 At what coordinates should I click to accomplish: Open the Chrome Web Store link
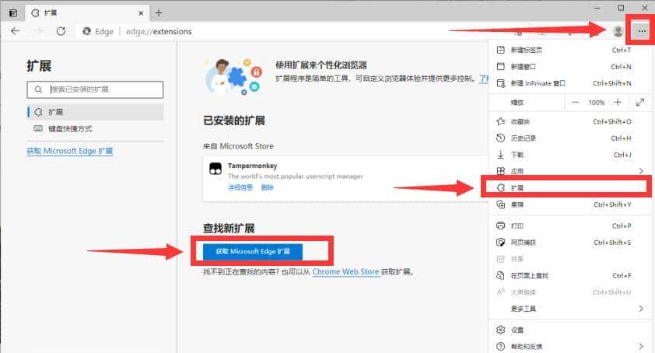pyautogui.click(x=345, y=271)
